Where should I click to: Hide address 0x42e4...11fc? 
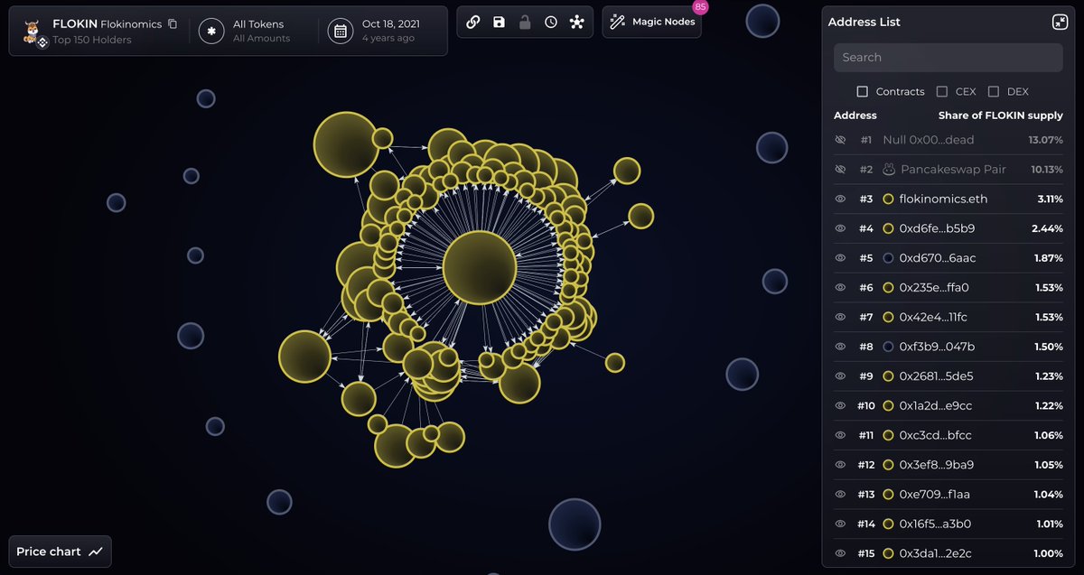tap(840, 317)
